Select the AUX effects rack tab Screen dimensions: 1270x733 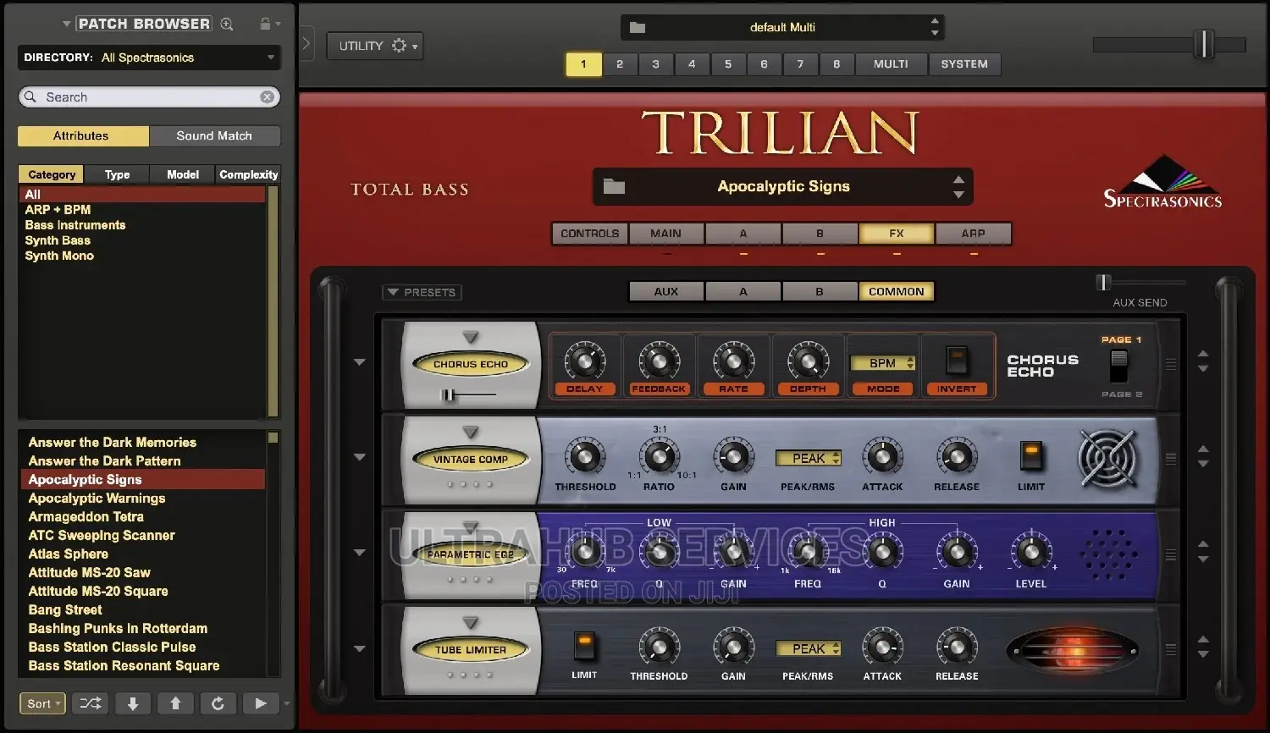666,291
